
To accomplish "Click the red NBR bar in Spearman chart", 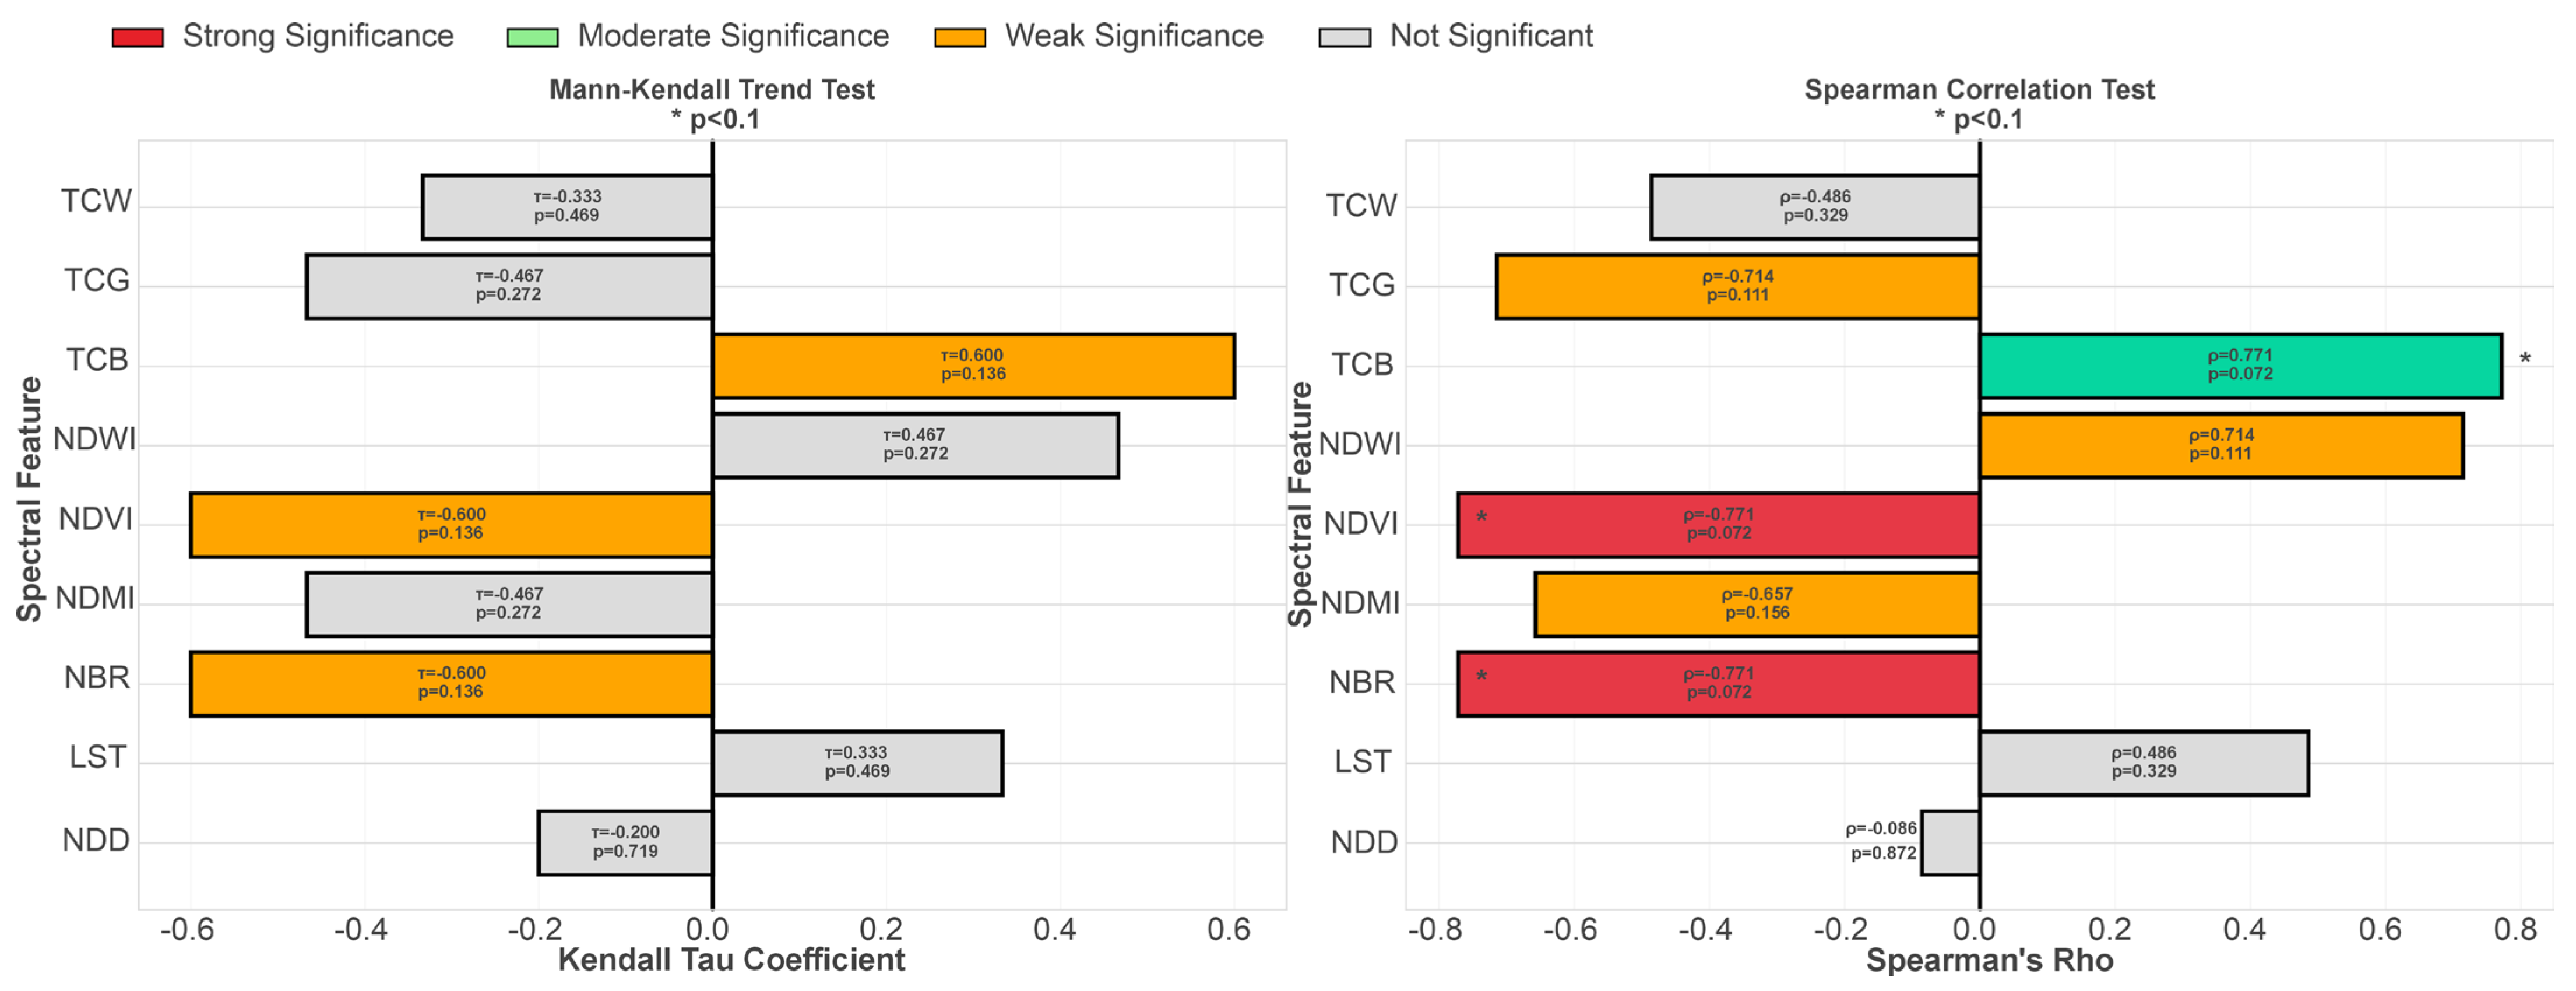I will (x=1717, y=684).
